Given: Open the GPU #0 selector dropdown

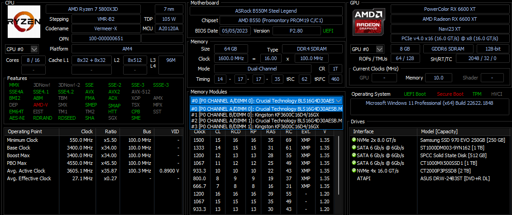Looking at the screenshot, I should click(367, 49).
